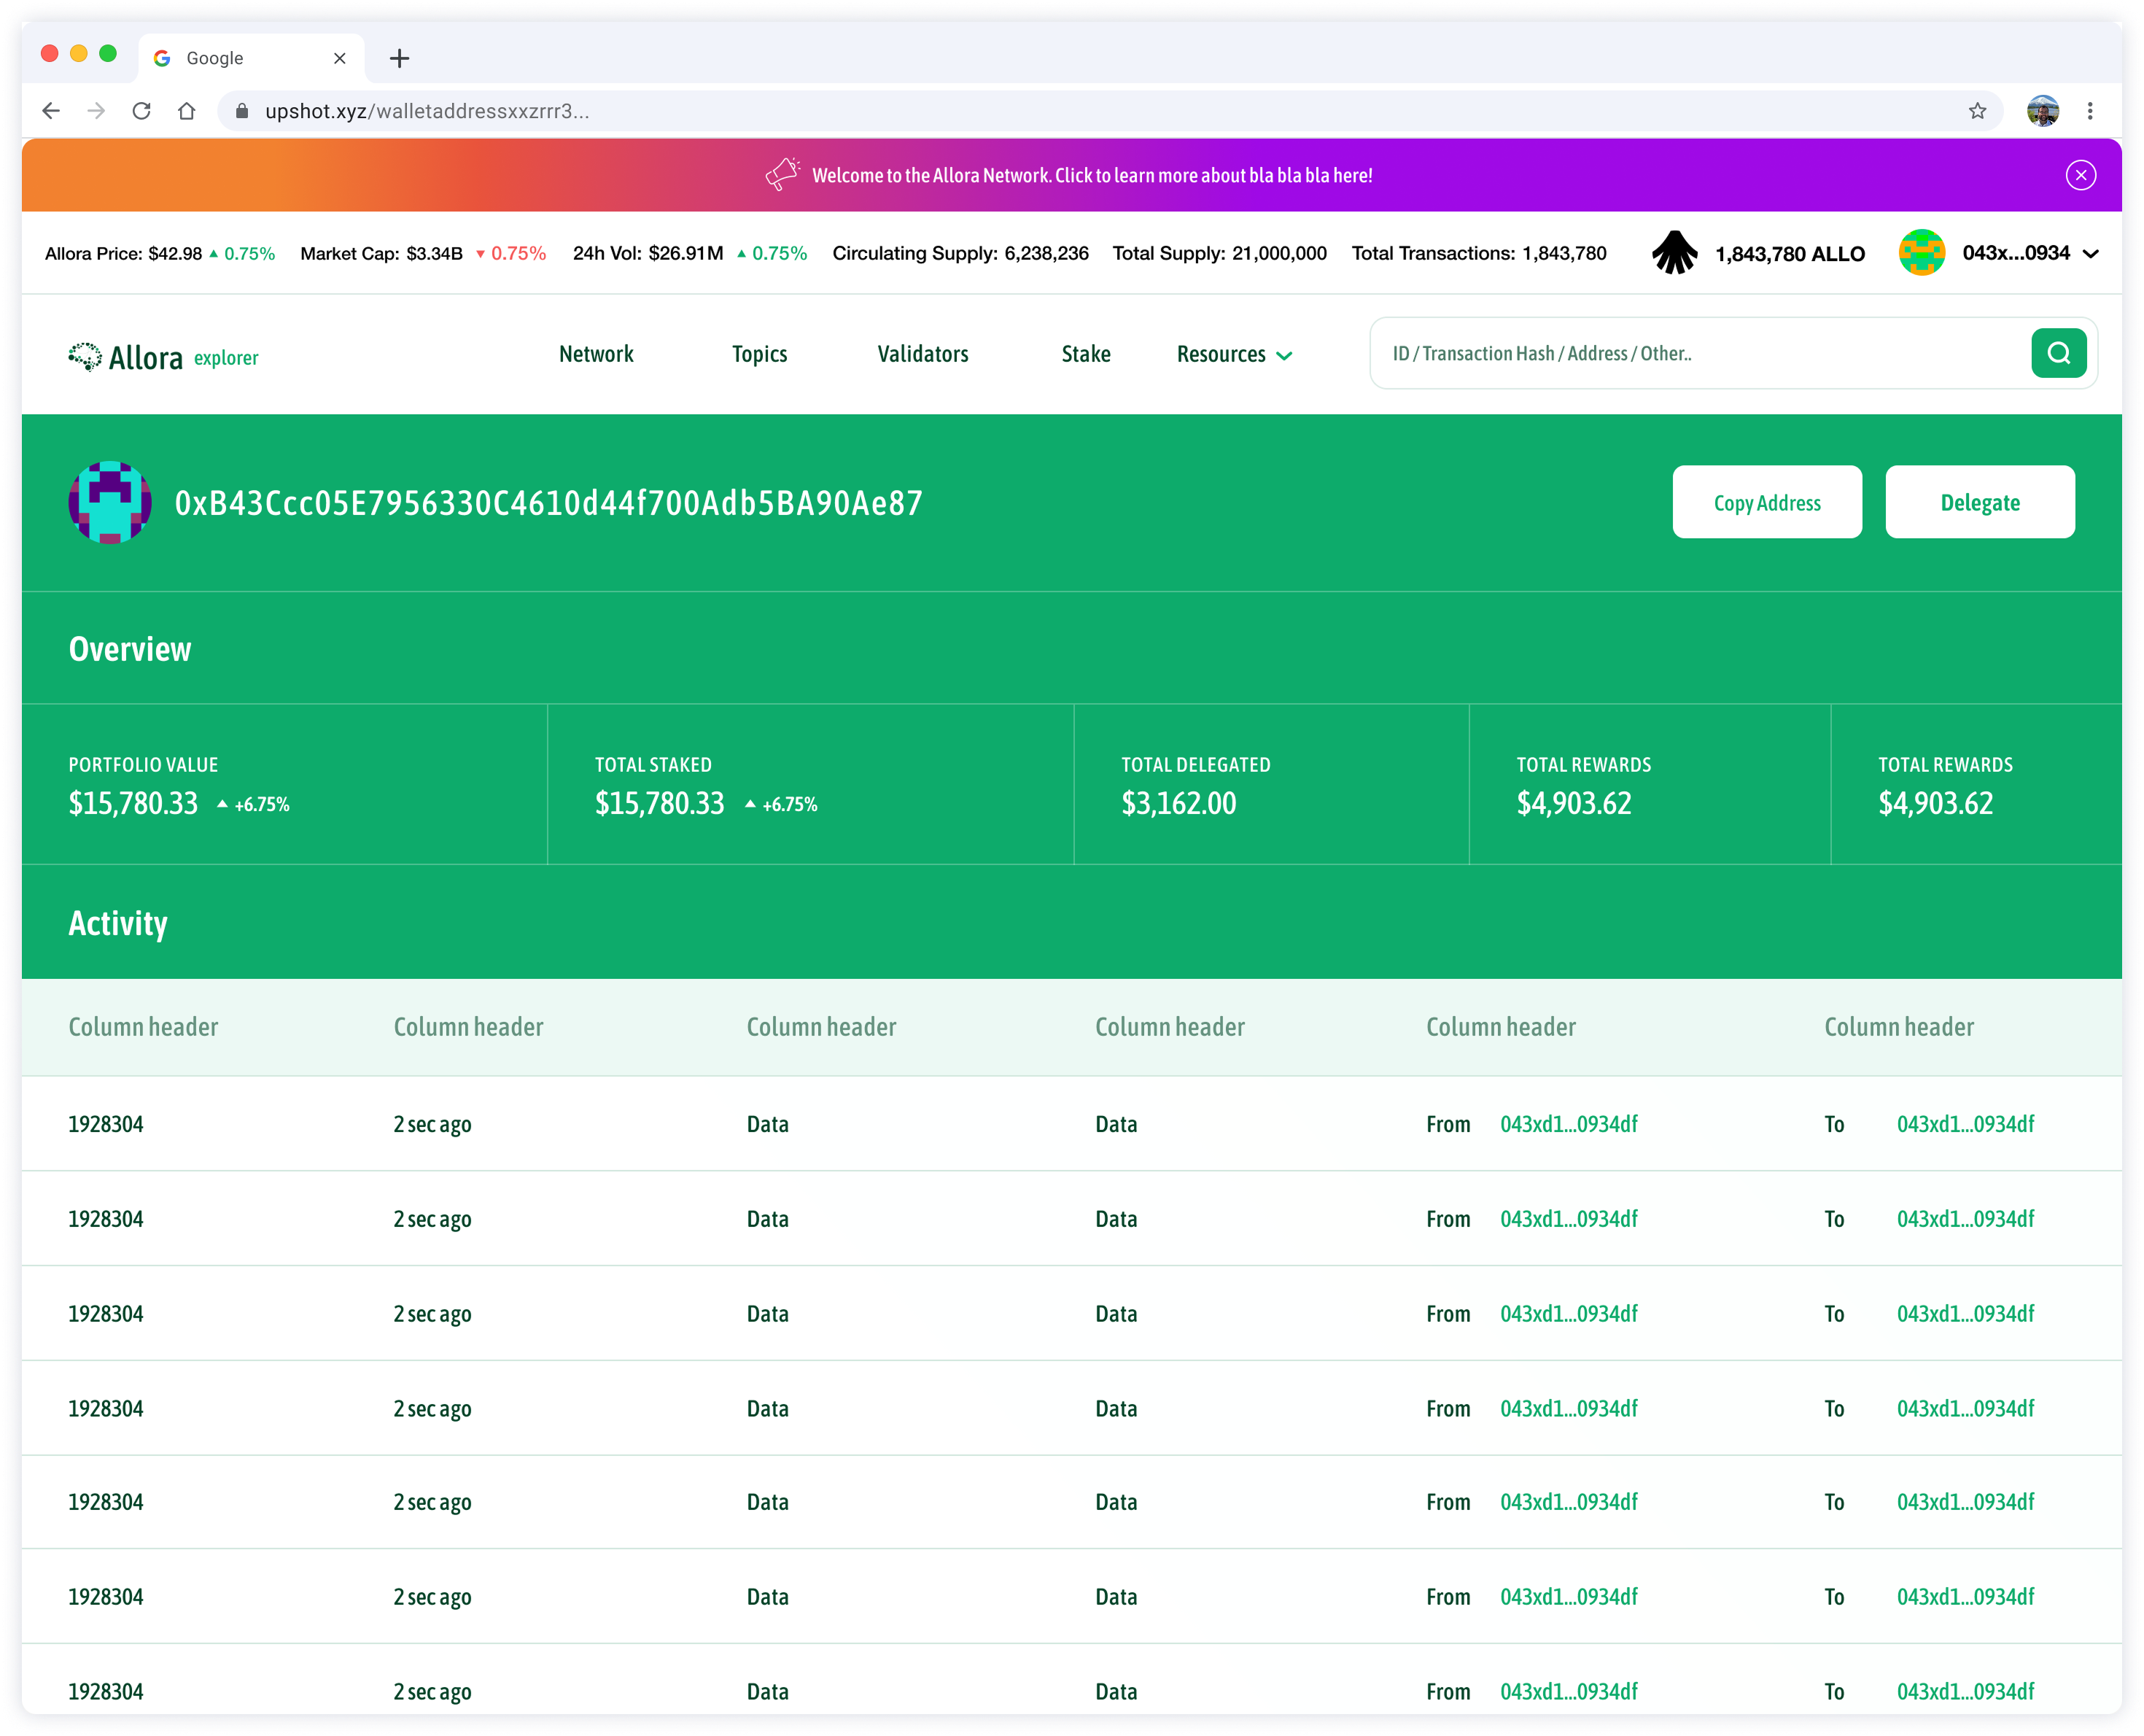Open To address link in fifth activity row
Screen dimensions: 2144x1736
coord(1965,1502)
